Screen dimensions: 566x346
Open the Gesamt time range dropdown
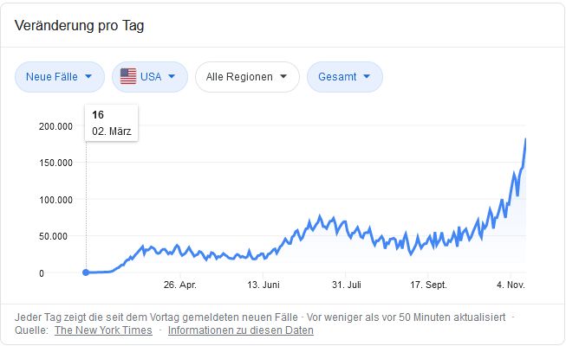click(x=344, y=77)
